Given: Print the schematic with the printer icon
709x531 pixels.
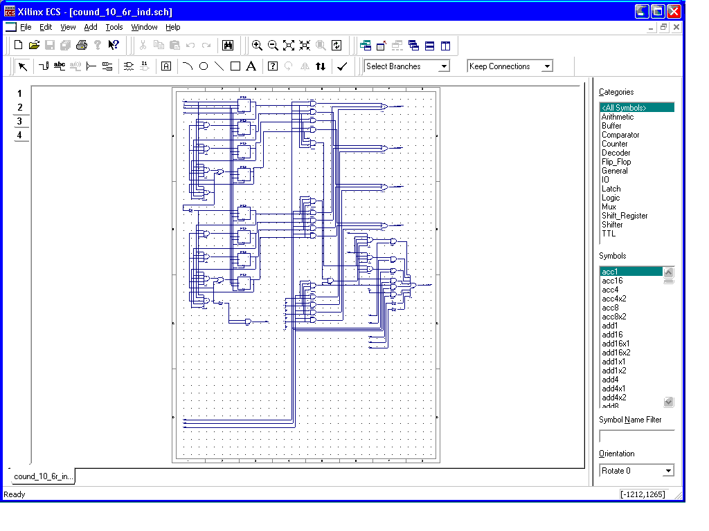Looking at the screenshot, I should (82, 45).
